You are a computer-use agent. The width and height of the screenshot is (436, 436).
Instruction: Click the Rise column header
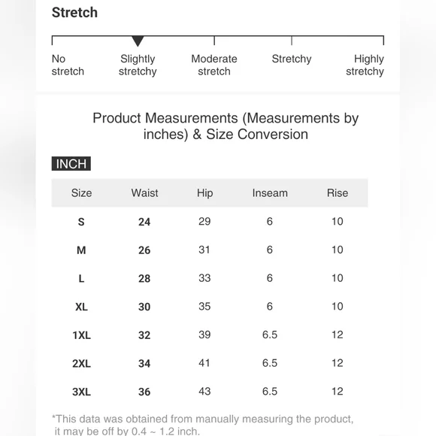coord(338,193)
